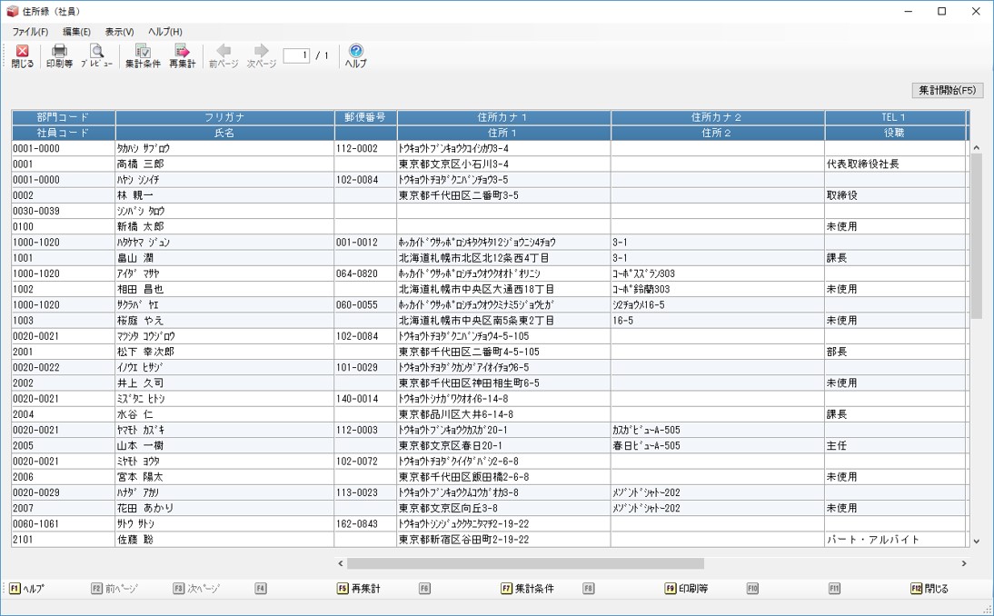This screenshot has width=994, height=616.
Task: Open the プレビュー print preview
Action: (96, 56)
